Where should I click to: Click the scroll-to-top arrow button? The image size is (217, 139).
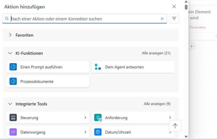[175, 126]
